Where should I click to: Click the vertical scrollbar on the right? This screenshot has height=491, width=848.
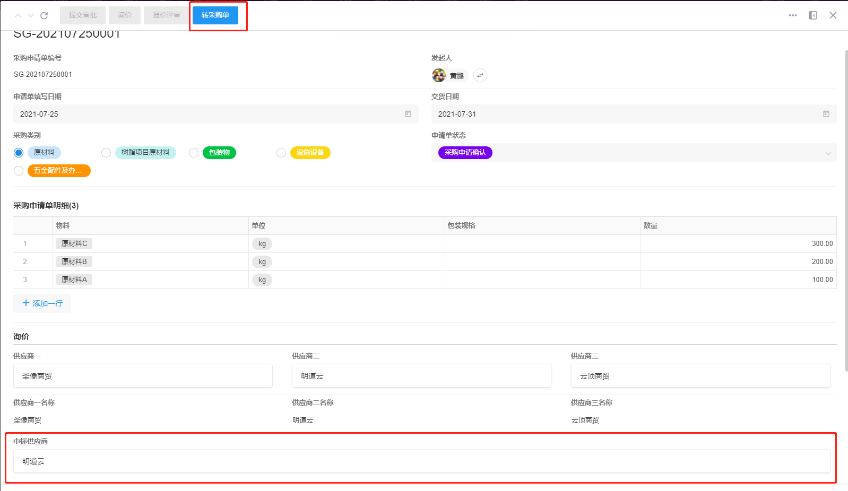846,212
